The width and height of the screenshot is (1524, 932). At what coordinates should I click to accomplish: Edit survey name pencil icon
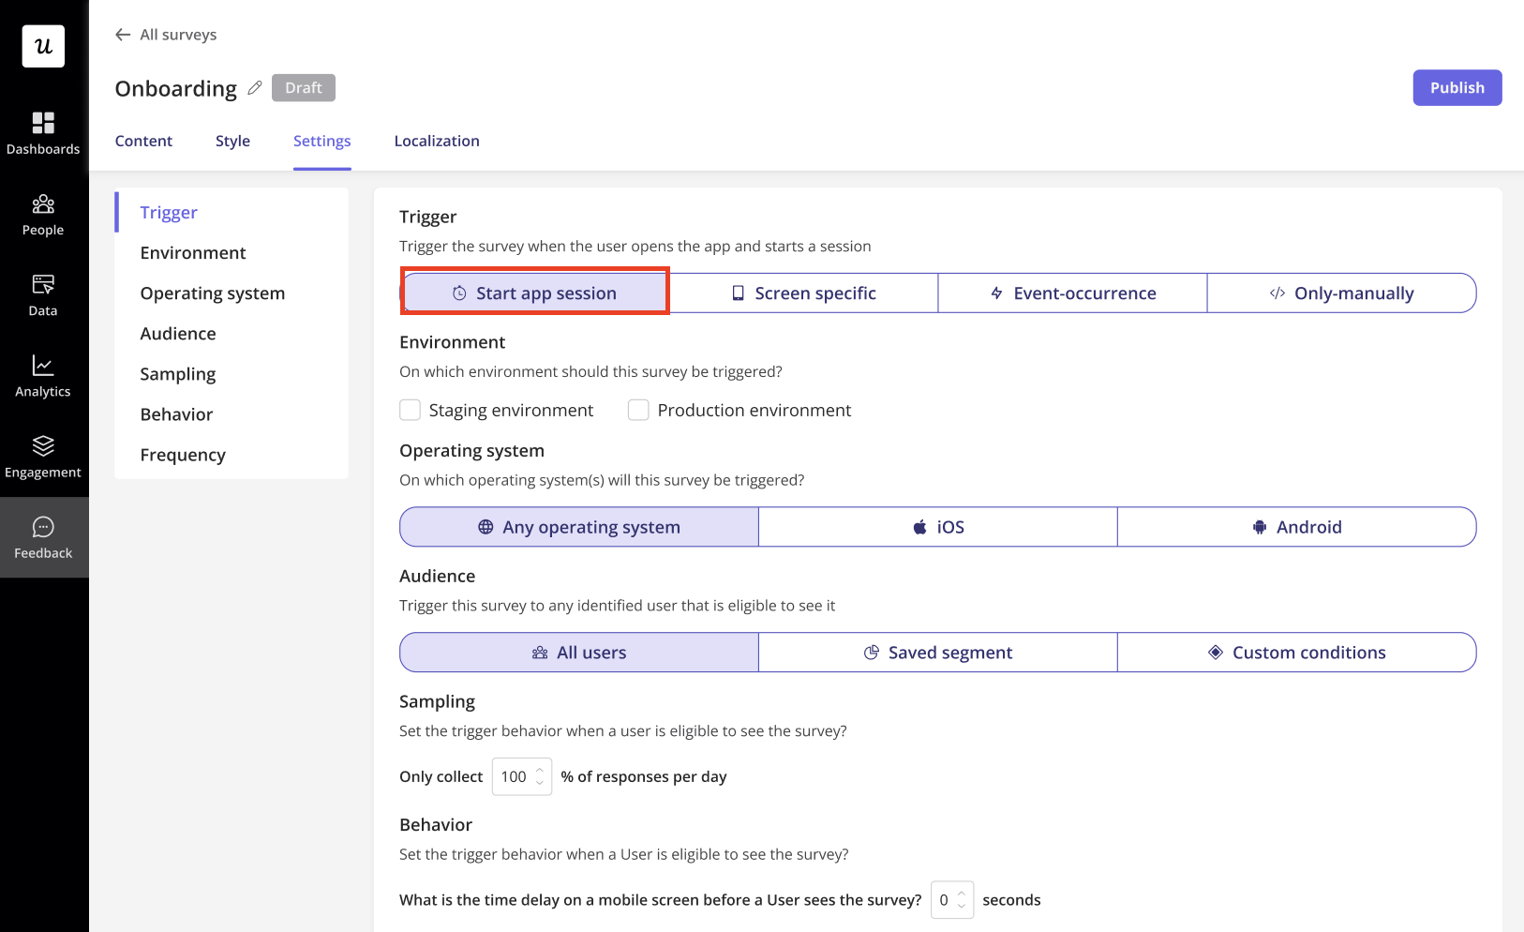255,88
